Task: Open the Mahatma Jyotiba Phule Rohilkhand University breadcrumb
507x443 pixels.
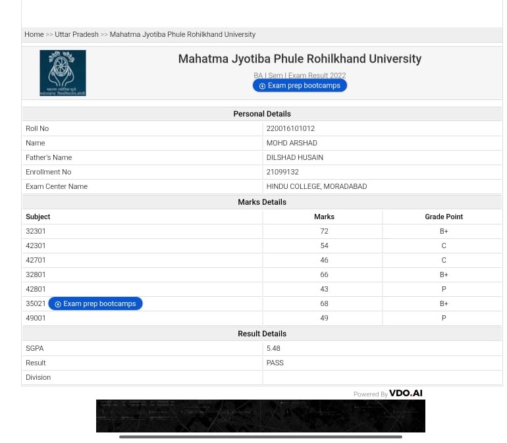Action: click(x=182, y=34)
